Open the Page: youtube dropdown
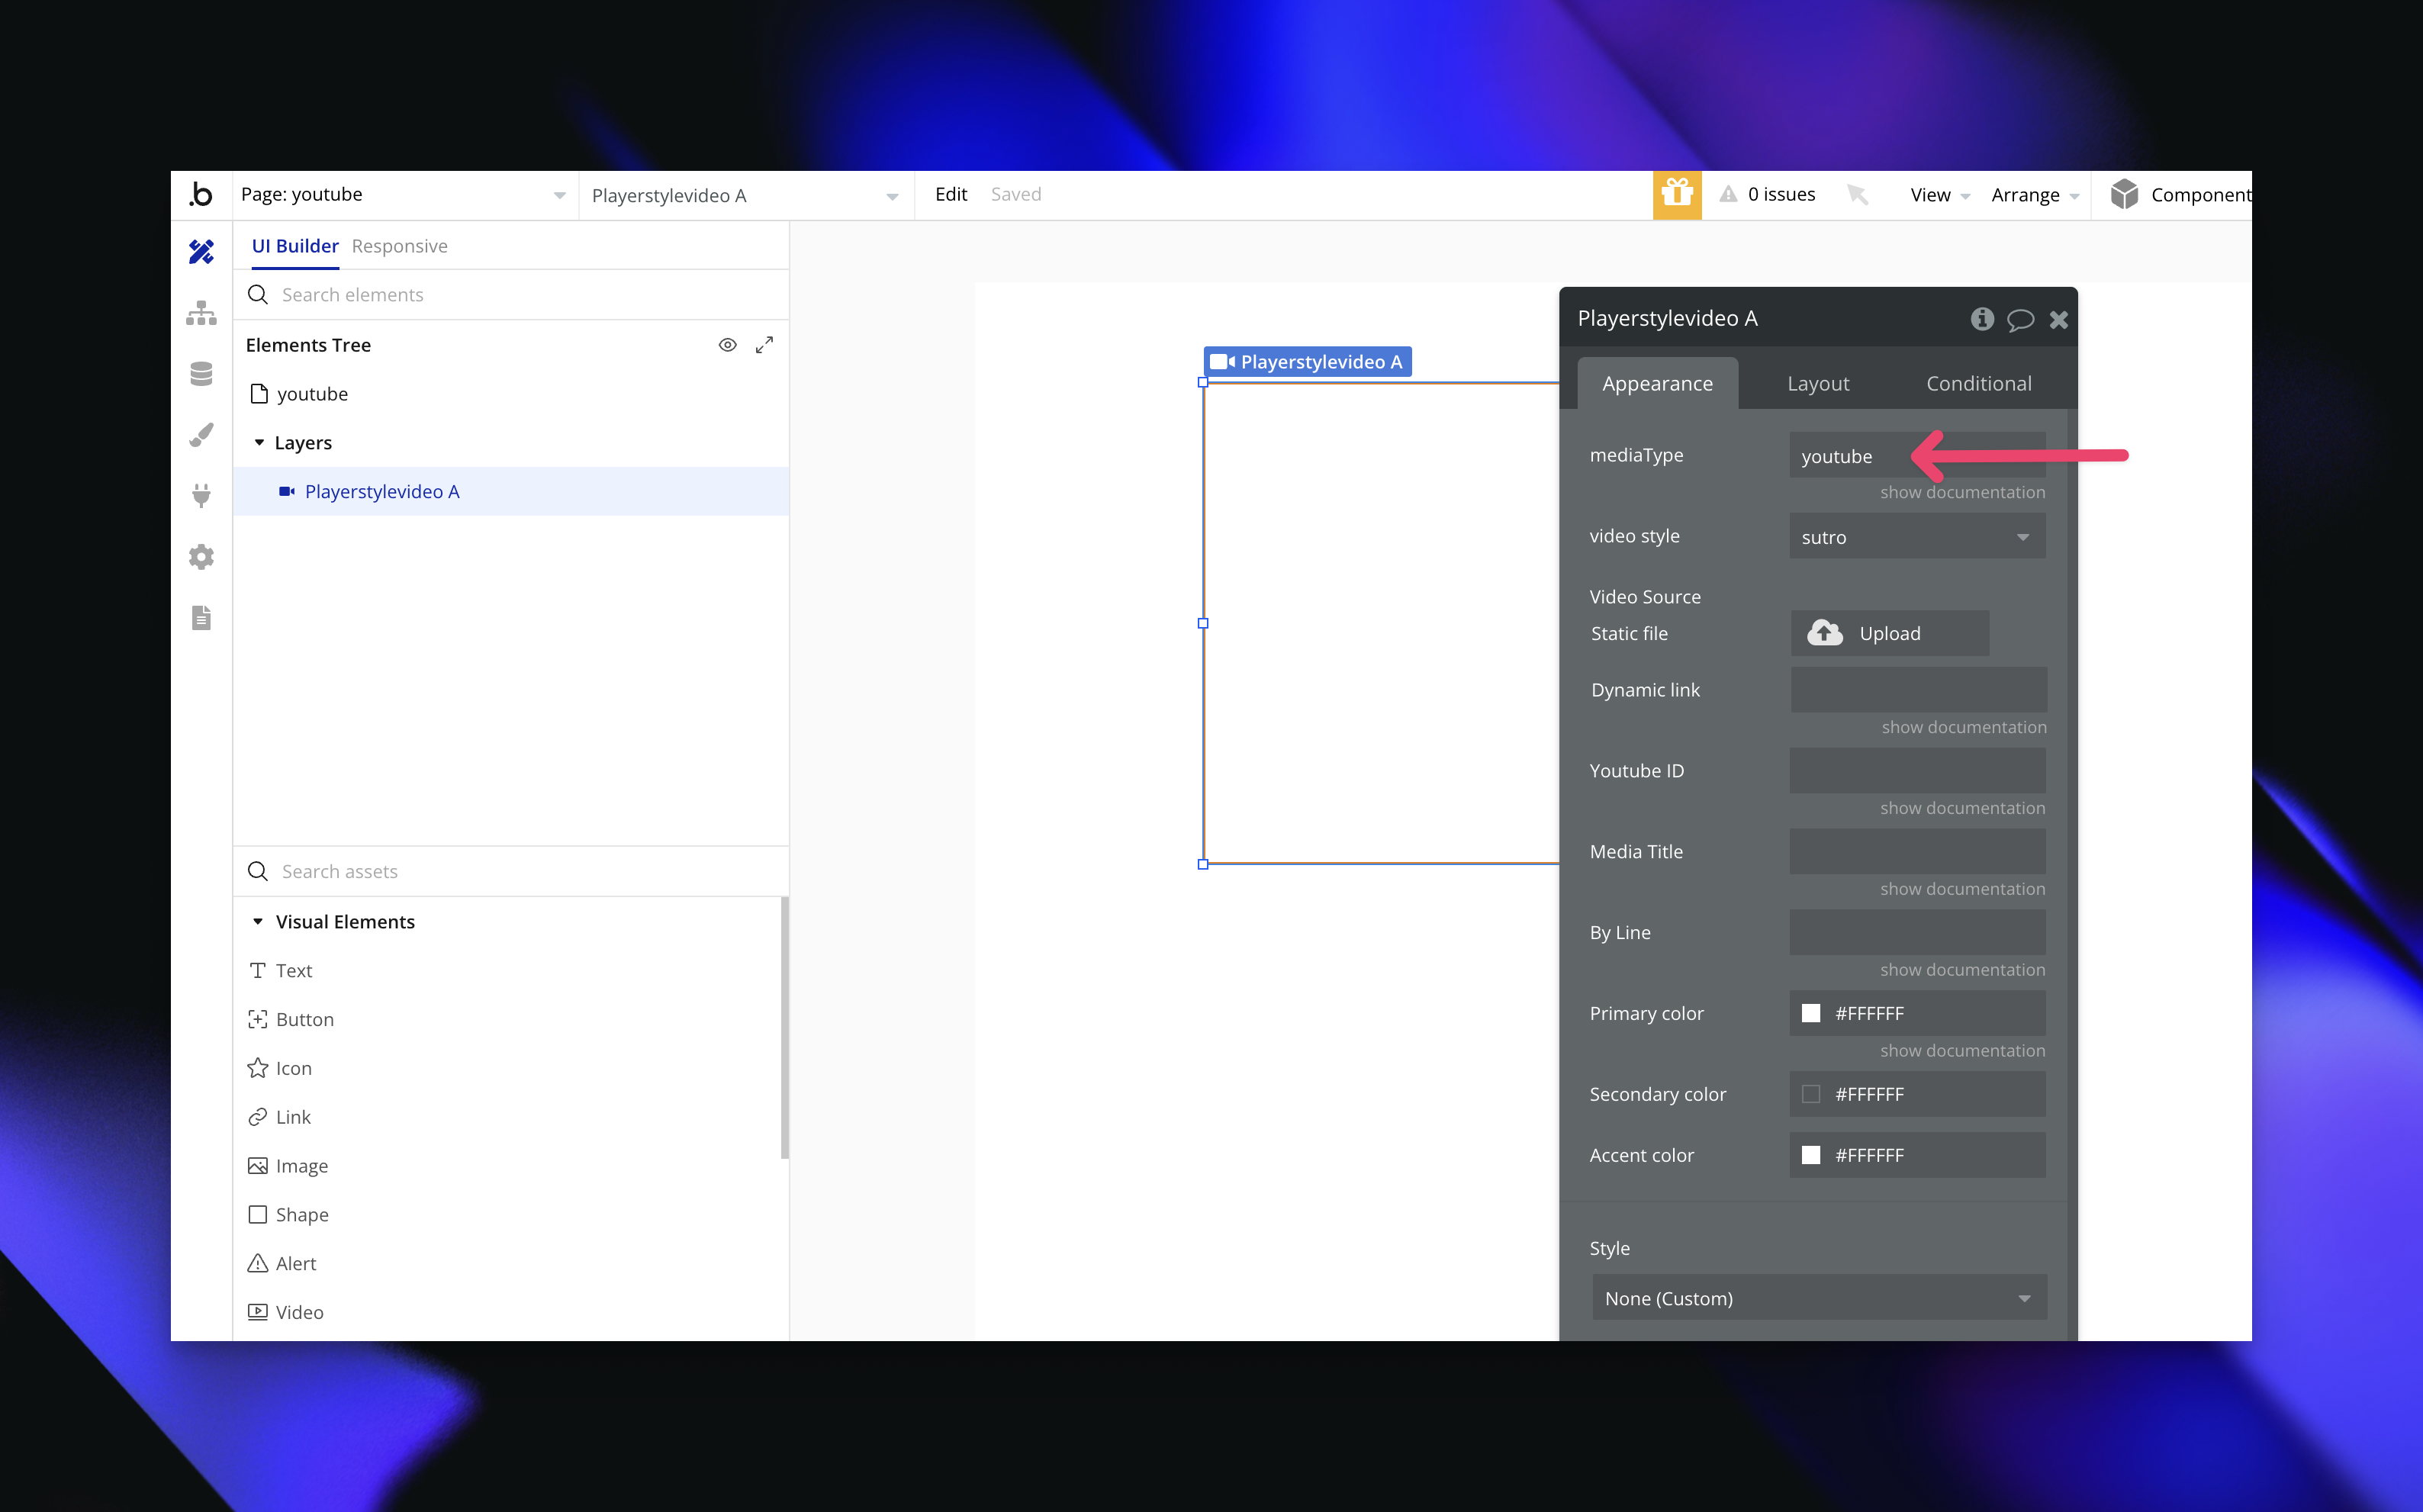 coord(404,195)
